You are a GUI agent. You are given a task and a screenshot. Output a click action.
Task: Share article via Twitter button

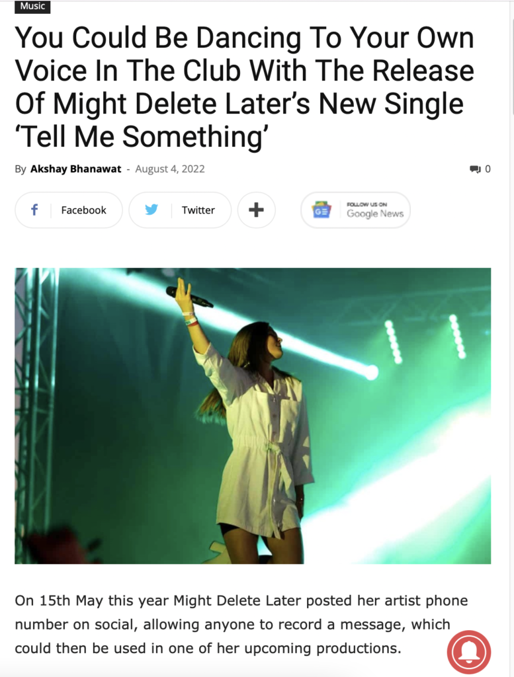(x=180, y=210)
